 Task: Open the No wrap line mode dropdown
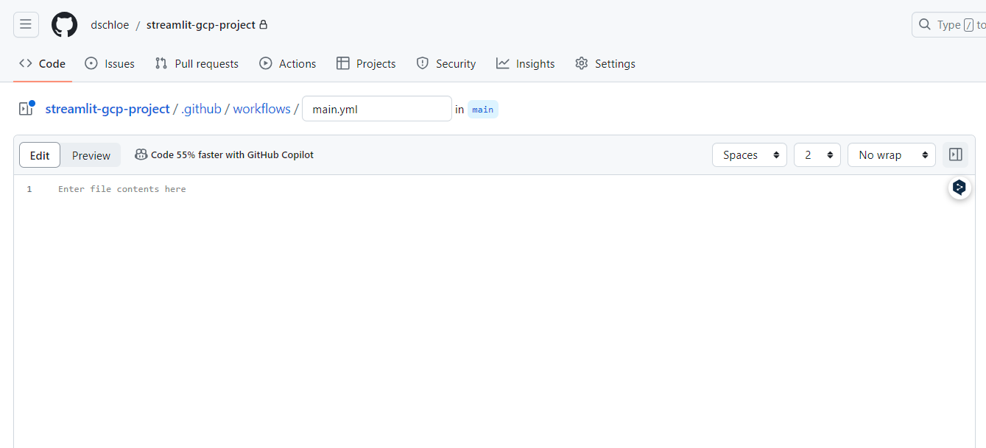point(892,155)
